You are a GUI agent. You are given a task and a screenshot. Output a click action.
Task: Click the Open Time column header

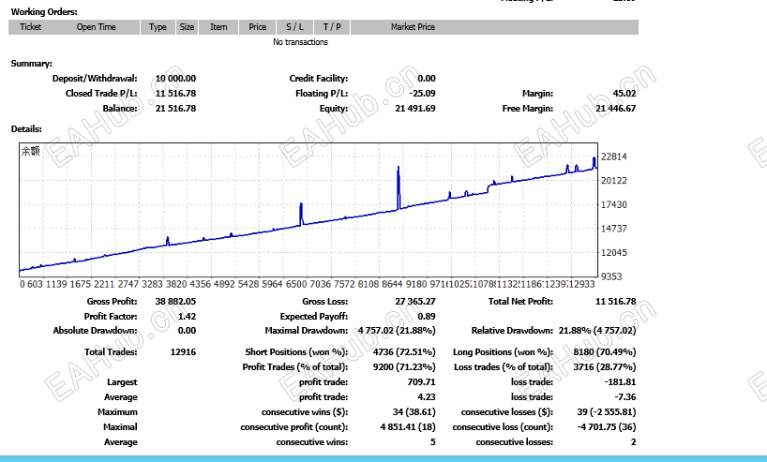pyautogui.click(x=96, y=27)
